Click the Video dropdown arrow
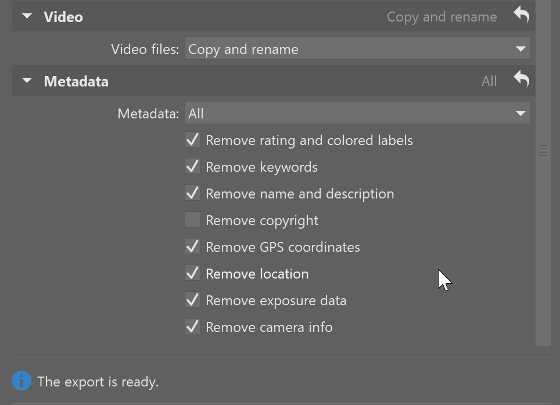The height and width of the screenshot is (405, 560). point(520,49)
